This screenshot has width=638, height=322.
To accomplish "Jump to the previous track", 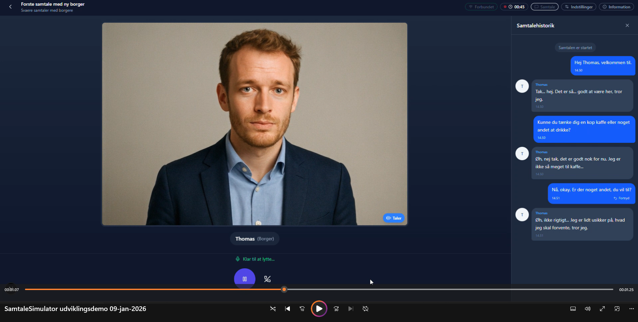I will 288,309.
